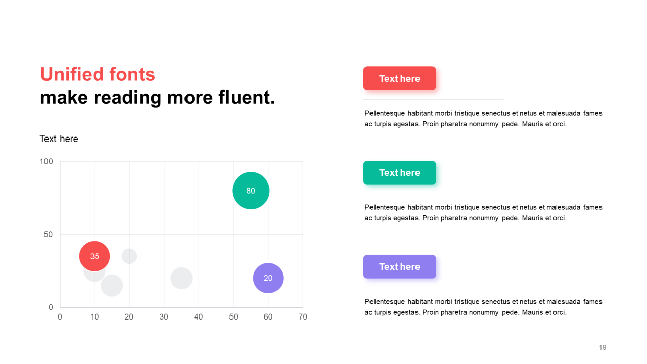Select the gray bubble above axis value 30
Viewport: 647px width, 364px height.
click(181, 278)
